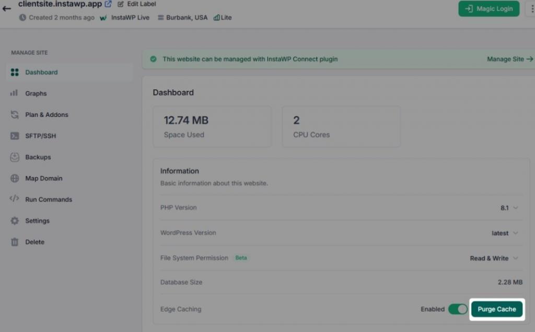Click the back arrow icon

pyautogui.click(x=7, y=8)
